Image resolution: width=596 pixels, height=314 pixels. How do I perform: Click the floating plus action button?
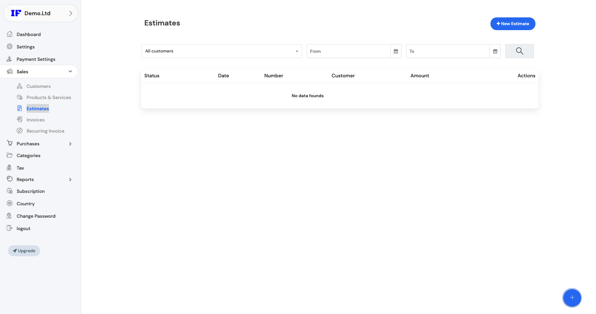coord(572,298)
